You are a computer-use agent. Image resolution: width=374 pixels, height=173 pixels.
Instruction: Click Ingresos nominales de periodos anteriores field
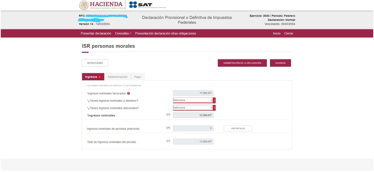(x=193, y=128)
